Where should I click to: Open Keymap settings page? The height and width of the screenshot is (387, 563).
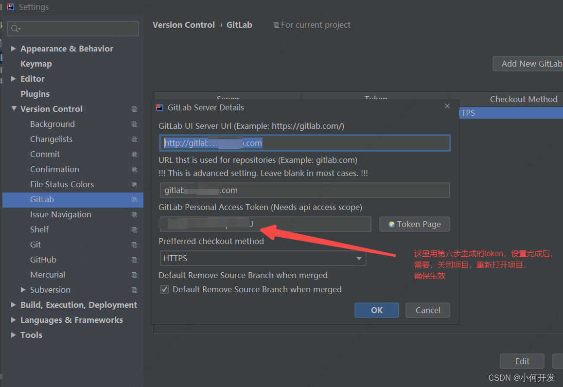pos(36,64)
